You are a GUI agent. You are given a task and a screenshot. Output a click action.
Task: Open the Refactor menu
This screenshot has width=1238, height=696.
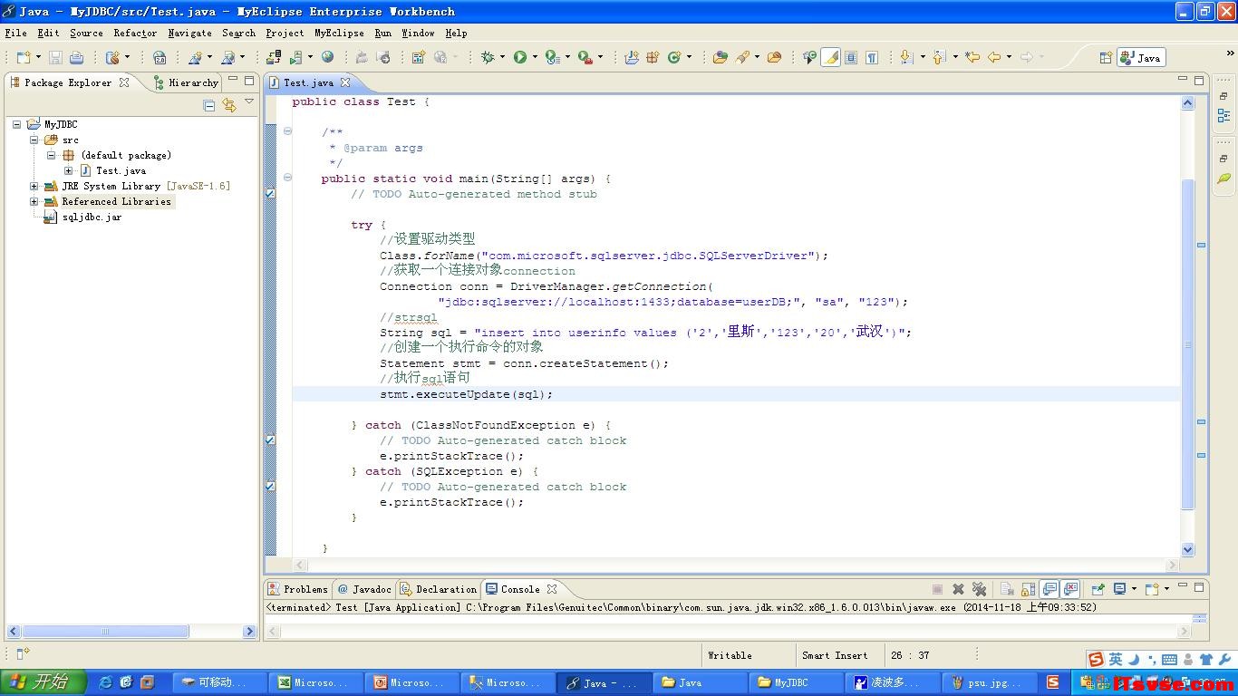click(135, 33)
